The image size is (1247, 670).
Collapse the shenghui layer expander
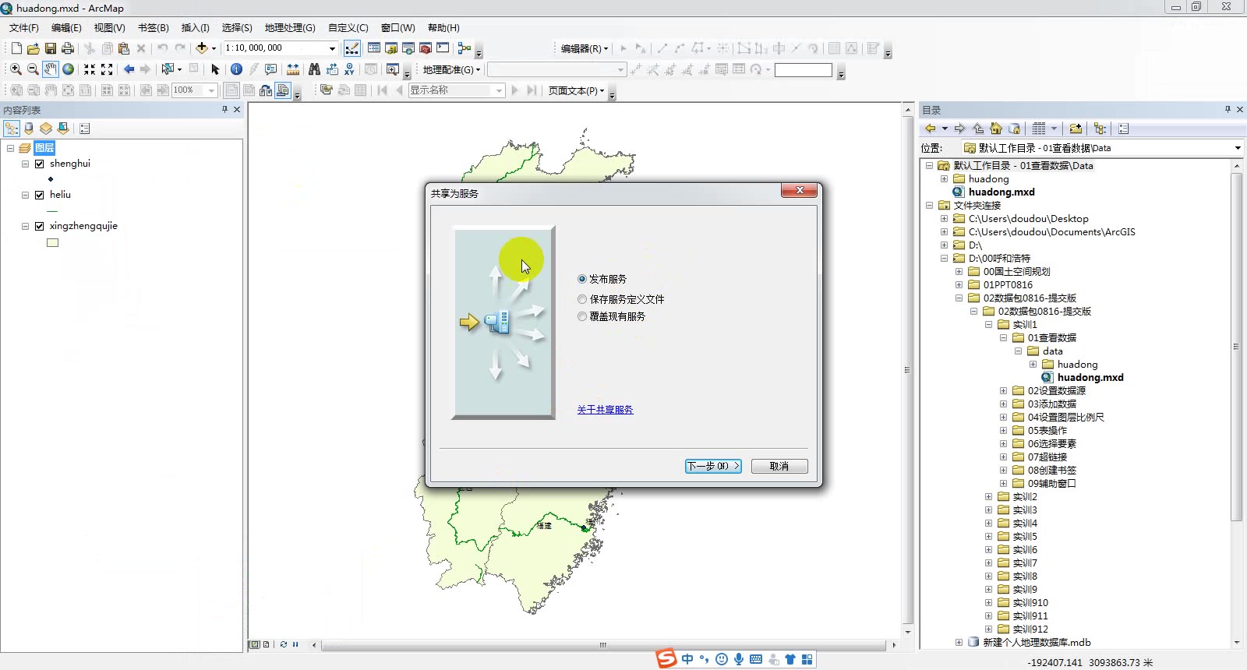[x=25, y=164]
